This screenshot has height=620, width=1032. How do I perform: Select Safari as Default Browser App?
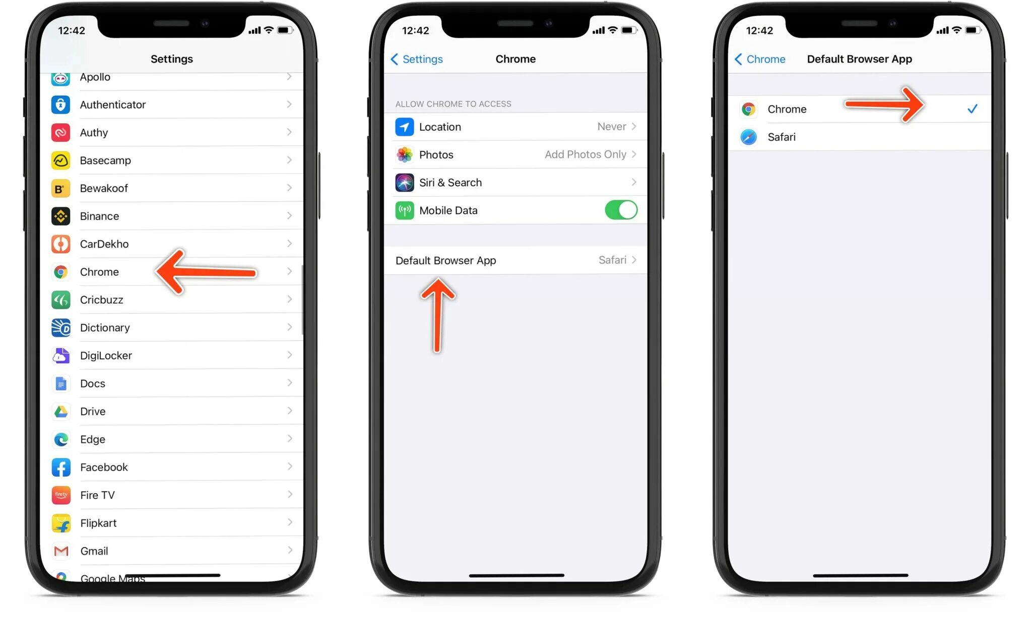tap(856, 136)
